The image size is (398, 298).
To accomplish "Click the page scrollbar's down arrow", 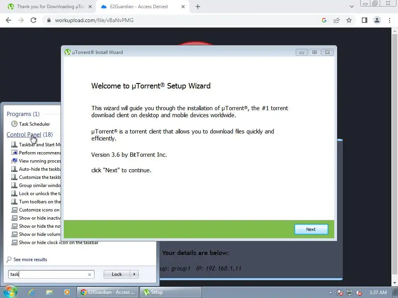I will (395, 283).
